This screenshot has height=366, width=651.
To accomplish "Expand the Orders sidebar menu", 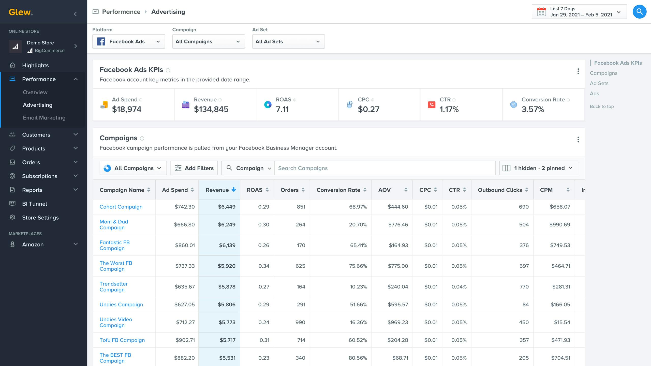I will click(x=76, y=162).
